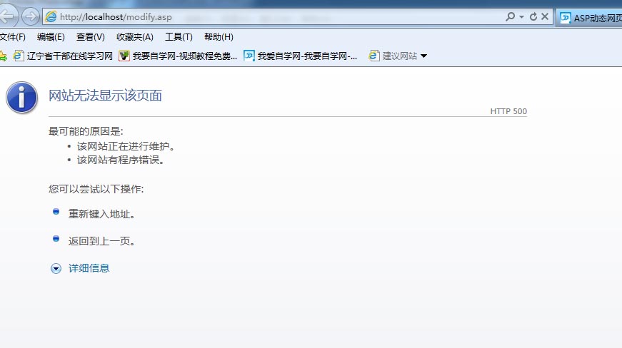Screen dimensions: 622x348
Task: Open the 帮助(H) menu
Action: [x=219, y=37]
